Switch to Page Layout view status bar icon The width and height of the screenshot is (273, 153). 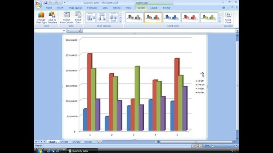[x=198, y=146]
